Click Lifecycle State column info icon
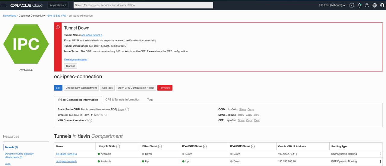 pos(118,146)
